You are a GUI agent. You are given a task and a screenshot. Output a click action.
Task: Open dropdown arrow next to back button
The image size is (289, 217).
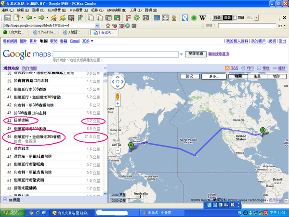click(35, 18)
